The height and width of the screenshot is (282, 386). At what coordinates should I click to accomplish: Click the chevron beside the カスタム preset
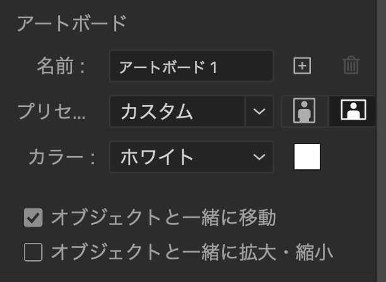tap(259, 111)
